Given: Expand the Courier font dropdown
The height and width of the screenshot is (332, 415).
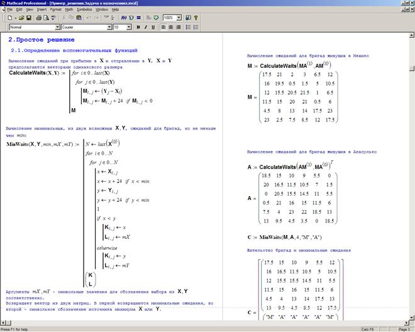Looking at the screenshot, I should click(x=109, y=27).
